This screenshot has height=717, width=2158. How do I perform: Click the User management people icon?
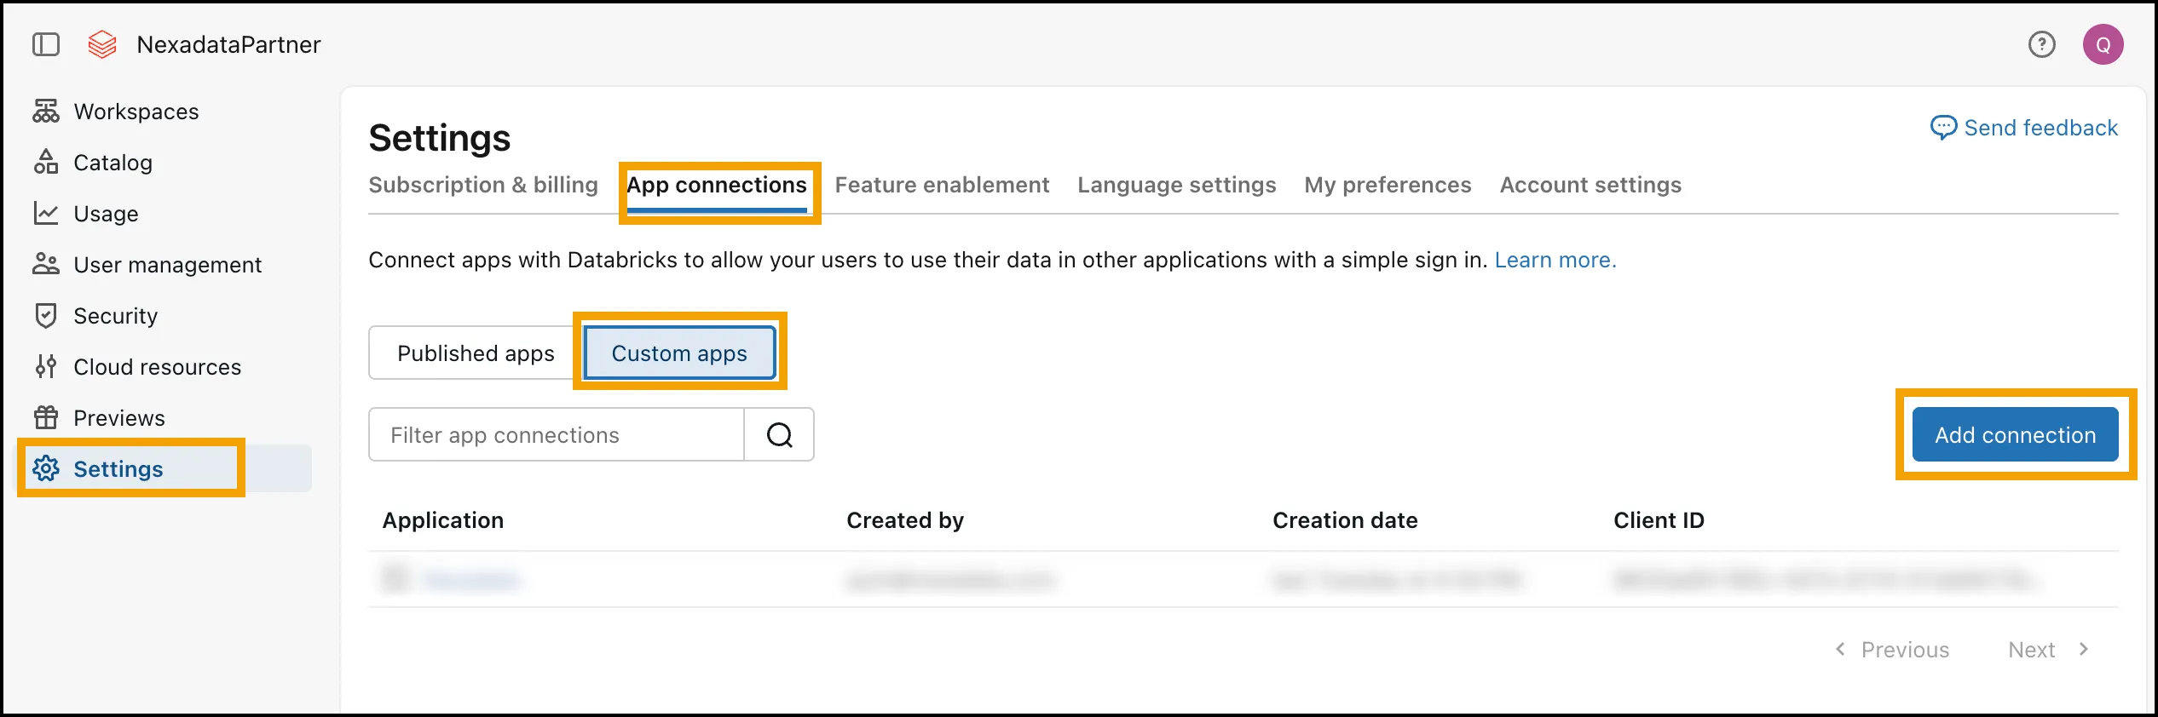tap(46, 264)
